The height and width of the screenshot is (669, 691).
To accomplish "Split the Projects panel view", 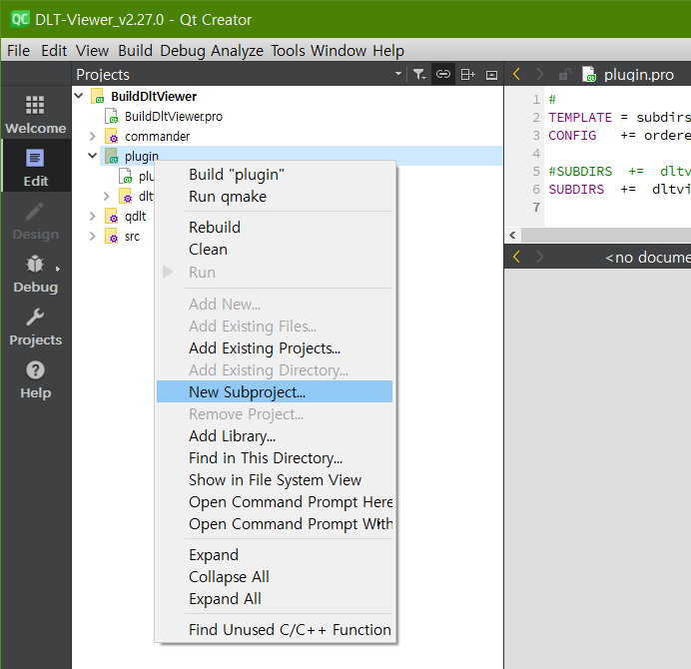I will [x=467, y=74].
